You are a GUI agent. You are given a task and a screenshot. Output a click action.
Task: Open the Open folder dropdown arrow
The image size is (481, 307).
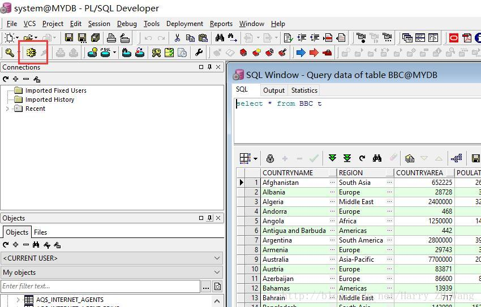pyautogui.click(x=36, y=38)
